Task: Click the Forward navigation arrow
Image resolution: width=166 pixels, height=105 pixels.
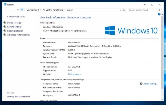Action: pos(10,10)
